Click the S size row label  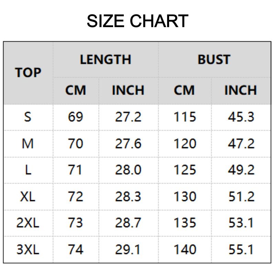tap(28, 117)
